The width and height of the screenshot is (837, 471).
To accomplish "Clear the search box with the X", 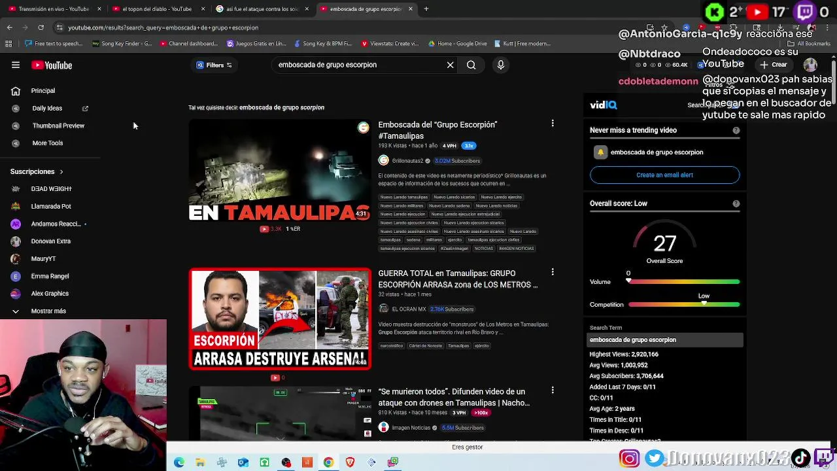I will [x=450, y=65].
